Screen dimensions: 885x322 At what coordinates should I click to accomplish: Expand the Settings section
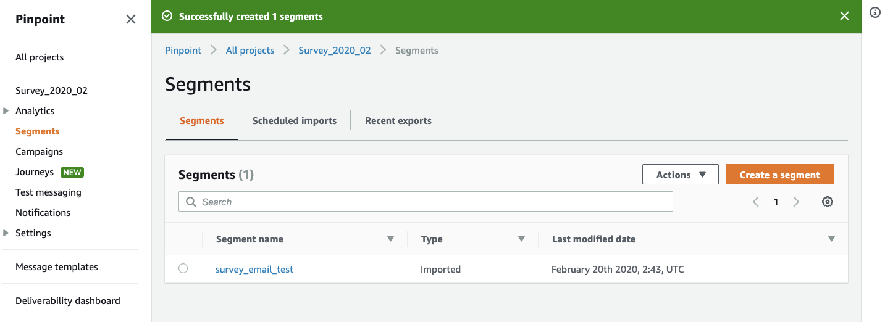point(6,233)
